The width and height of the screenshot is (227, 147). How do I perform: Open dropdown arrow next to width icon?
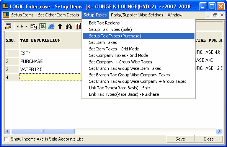tap(26, 27)
